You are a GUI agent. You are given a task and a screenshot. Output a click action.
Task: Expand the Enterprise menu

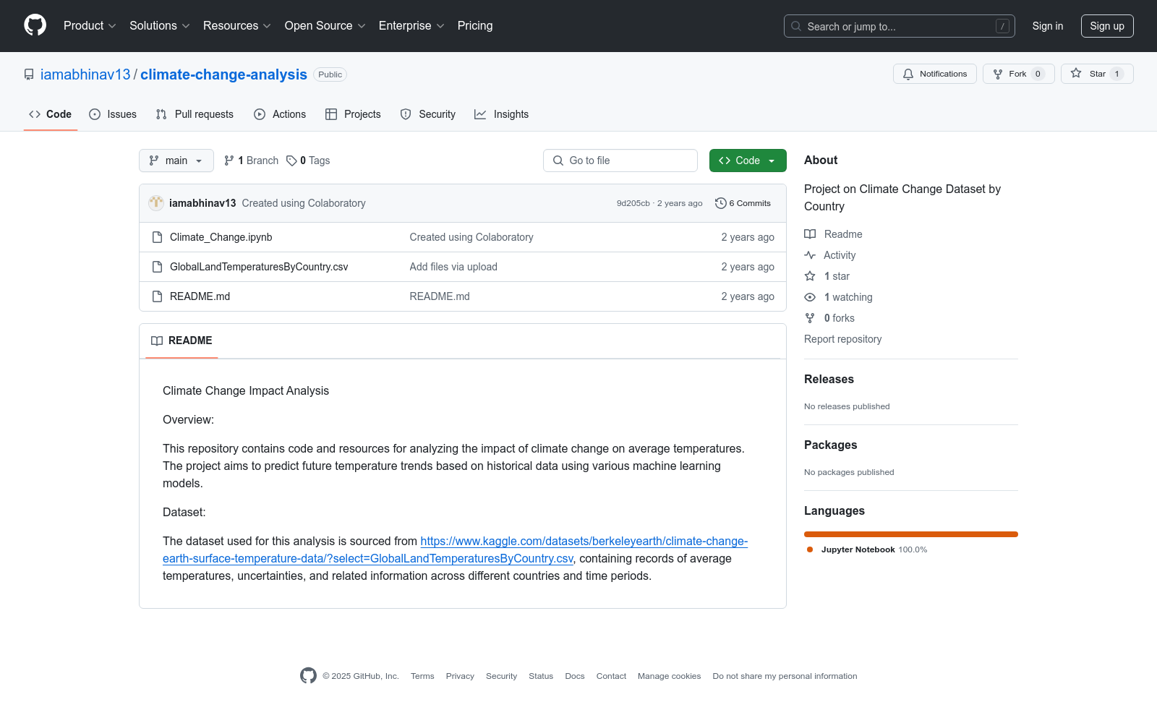coord(411,26)
